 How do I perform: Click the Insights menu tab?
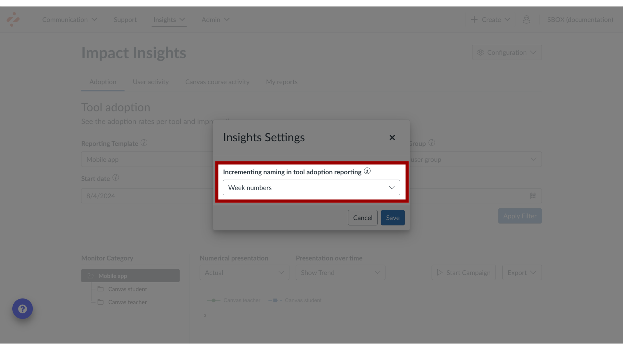(164, 19)
